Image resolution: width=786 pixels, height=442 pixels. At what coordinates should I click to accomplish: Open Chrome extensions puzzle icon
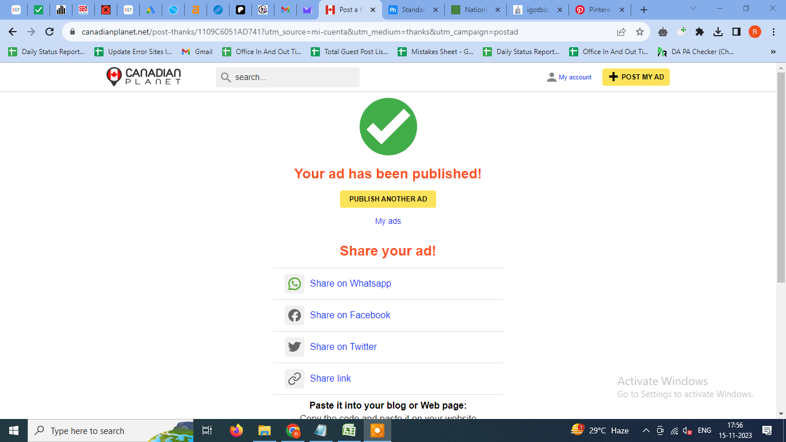point(700,32)
